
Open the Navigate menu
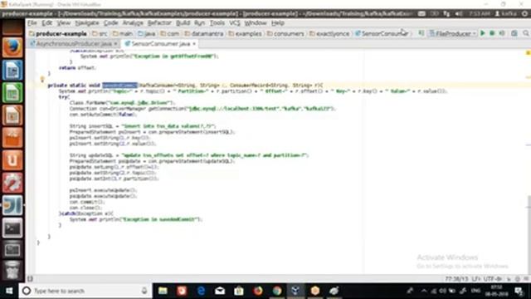87,22
